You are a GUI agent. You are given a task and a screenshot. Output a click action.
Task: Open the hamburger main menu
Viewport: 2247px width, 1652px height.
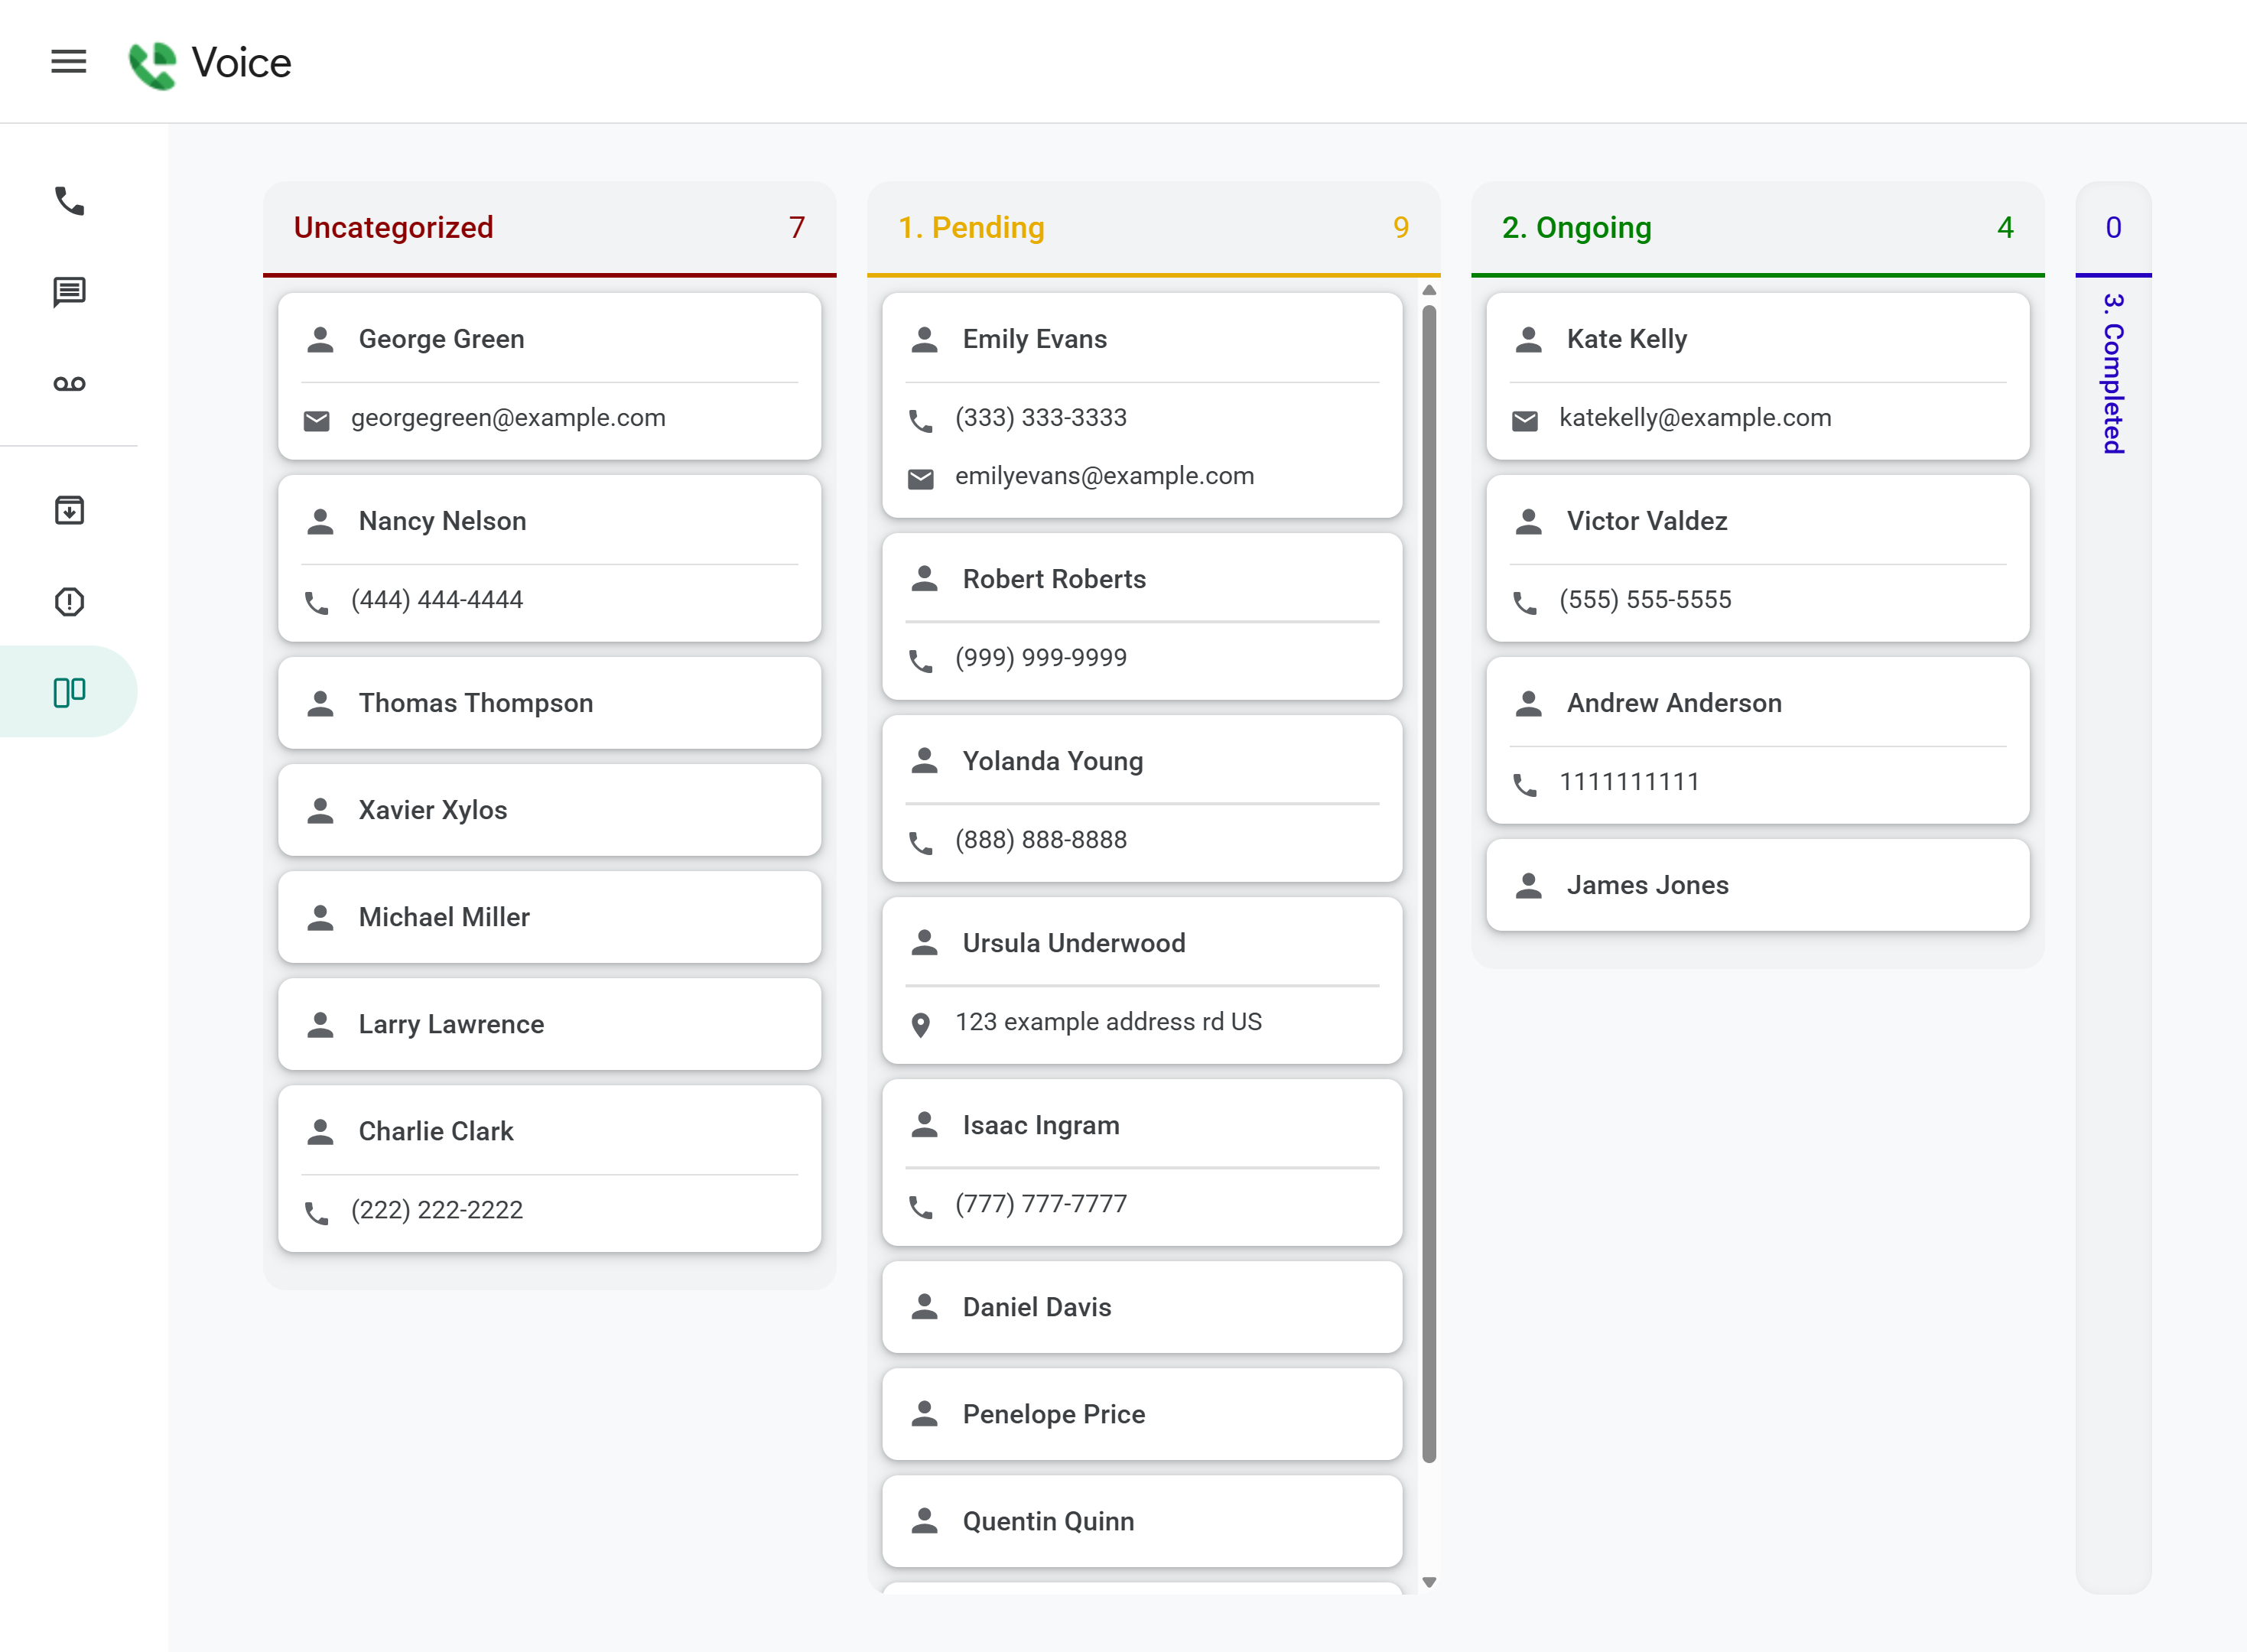coord(68,62)
